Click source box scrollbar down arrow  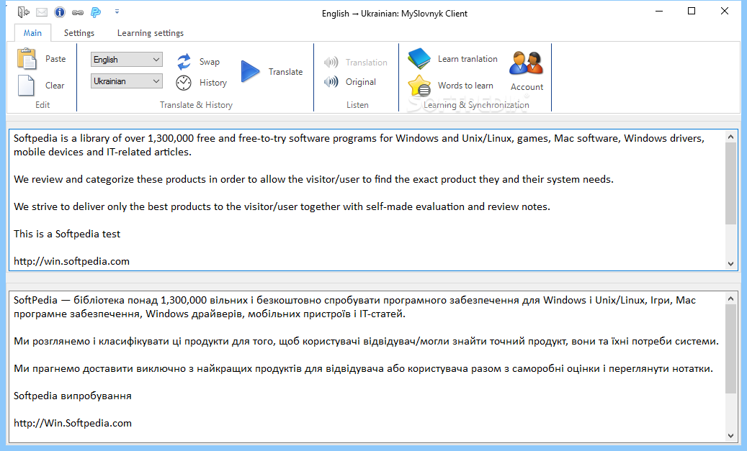731,264
